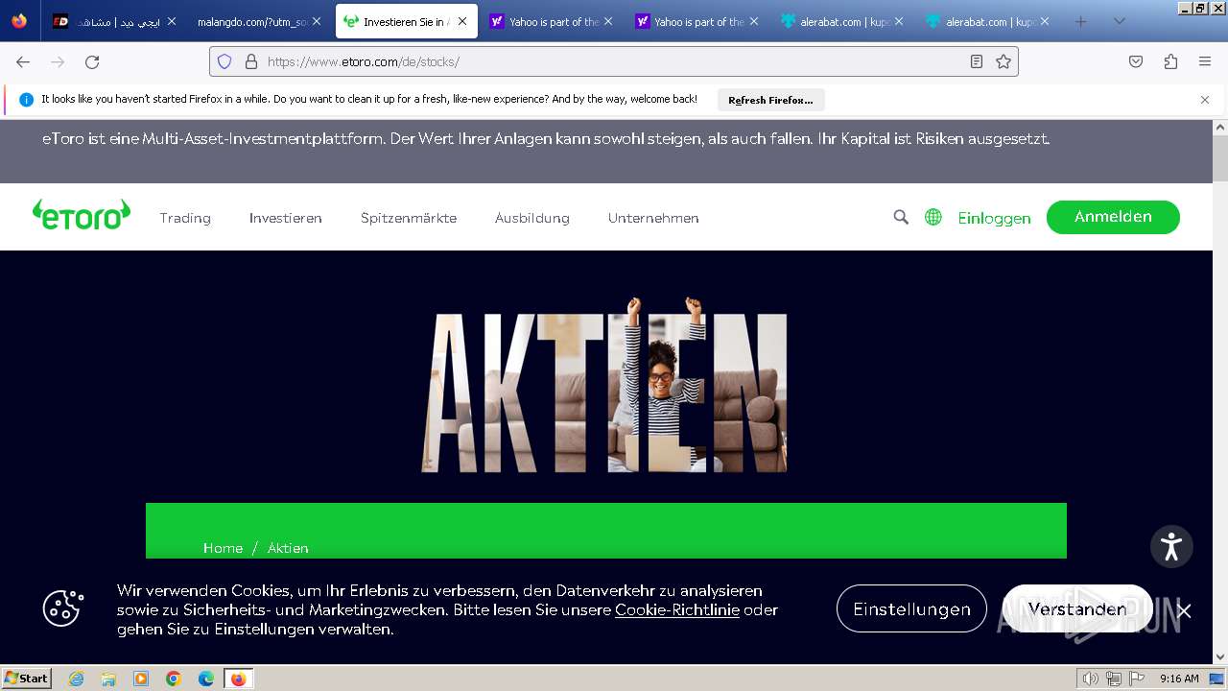Open the Ausbildung menu
The image size is (1228, 691).
(532, 218)
